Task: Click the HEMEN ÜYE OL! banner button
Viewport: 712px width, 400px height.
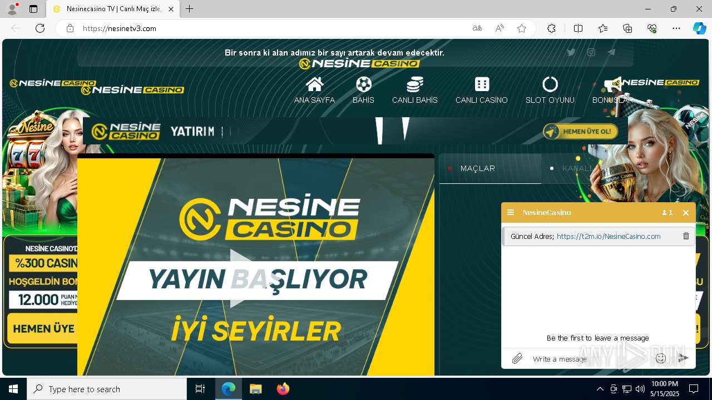Action: point(581,132)
